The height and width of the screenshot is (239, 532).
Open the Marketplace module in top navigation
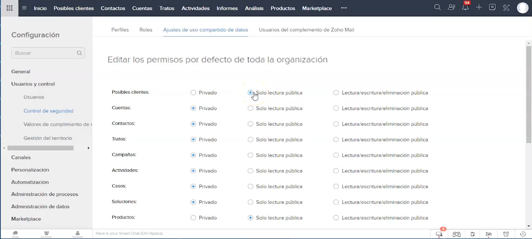pyautogui.click(x=317, y=8)
